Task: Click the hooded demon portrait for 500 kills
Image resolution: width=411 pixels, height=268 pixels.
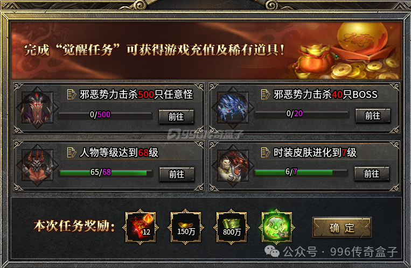Action: tap(38, 108)
